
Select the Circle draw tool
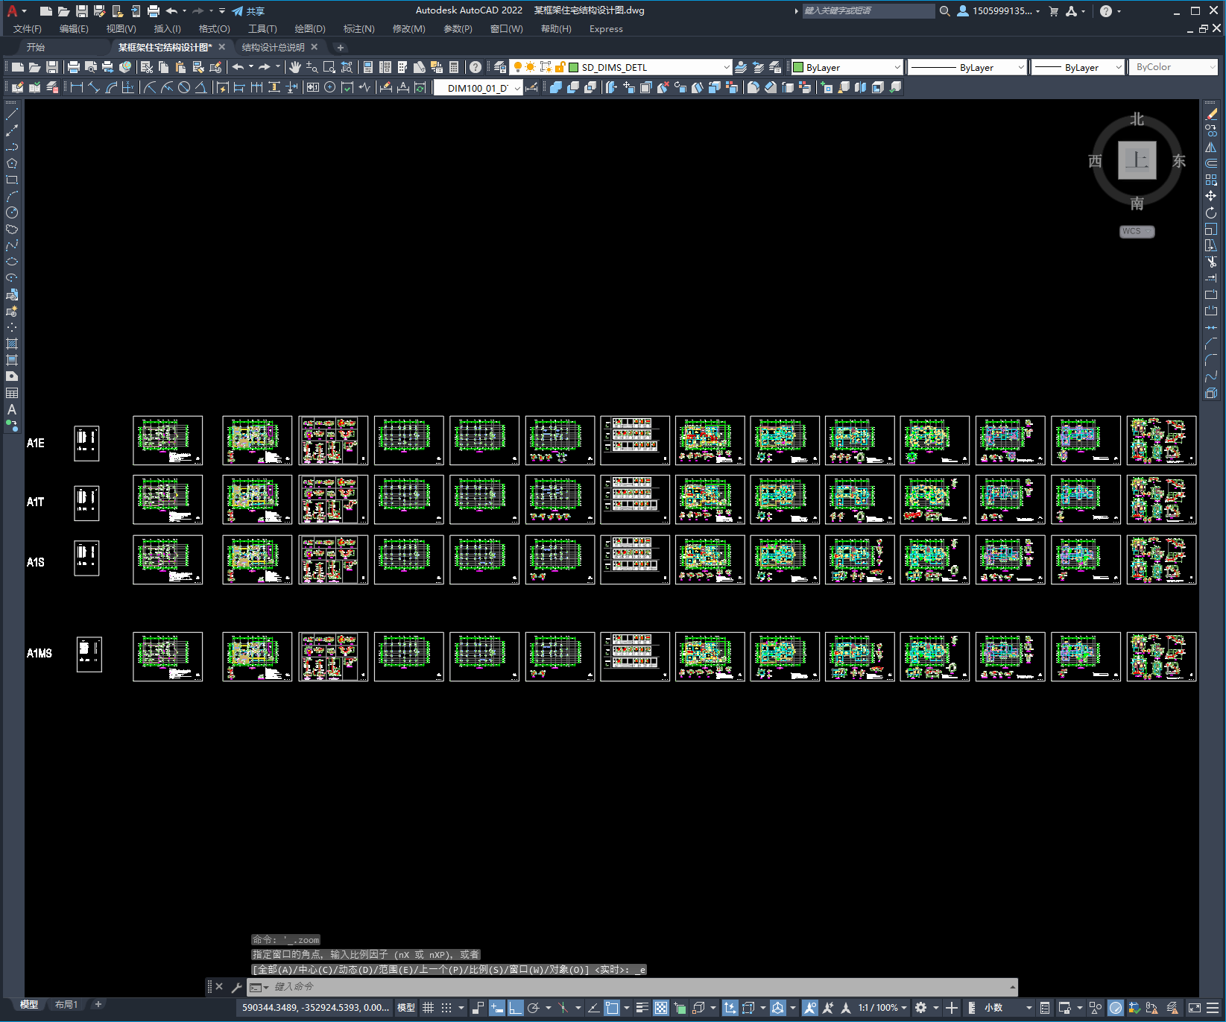(12, 212)
